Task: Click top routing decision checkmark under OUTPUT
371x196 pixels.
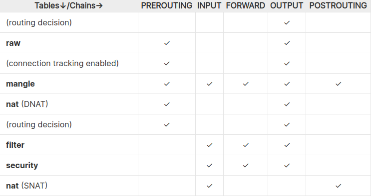Action: [x=287, y=23]
